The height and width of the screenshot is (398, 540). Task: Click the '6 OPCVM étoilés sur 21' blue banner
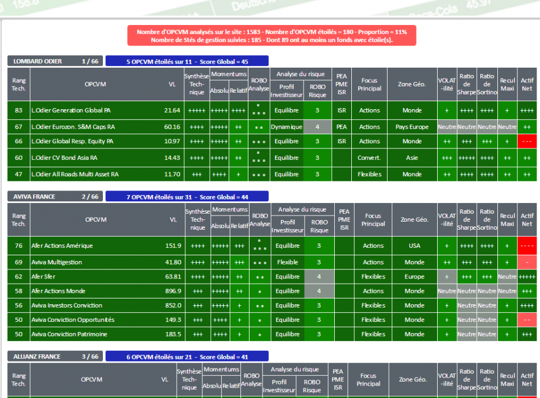point(187,356)
